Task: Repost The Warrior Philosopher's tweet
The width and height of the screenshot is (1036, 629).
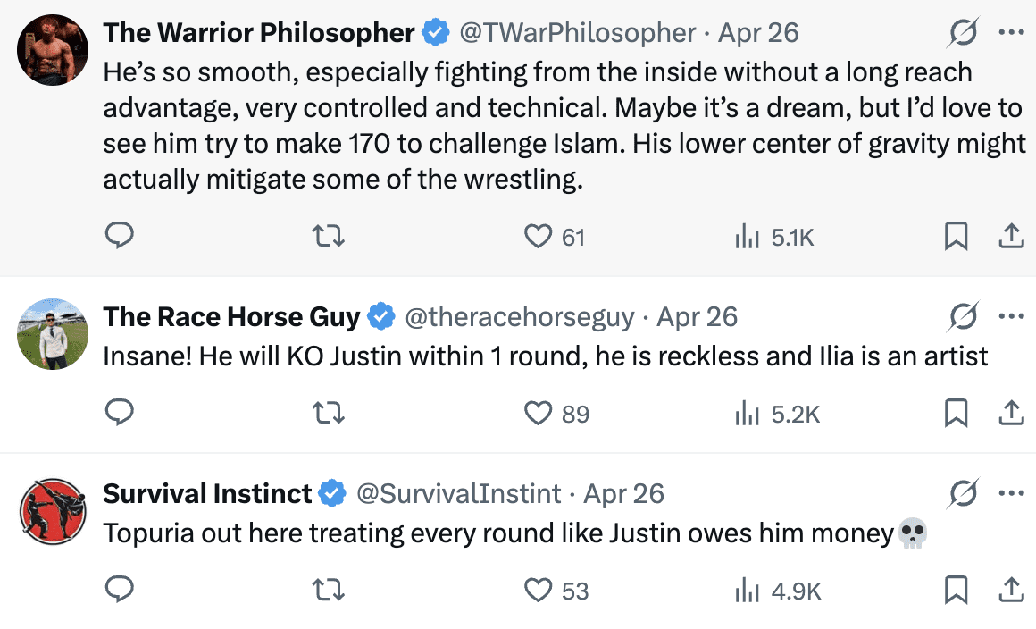Action: click(328, 236)
